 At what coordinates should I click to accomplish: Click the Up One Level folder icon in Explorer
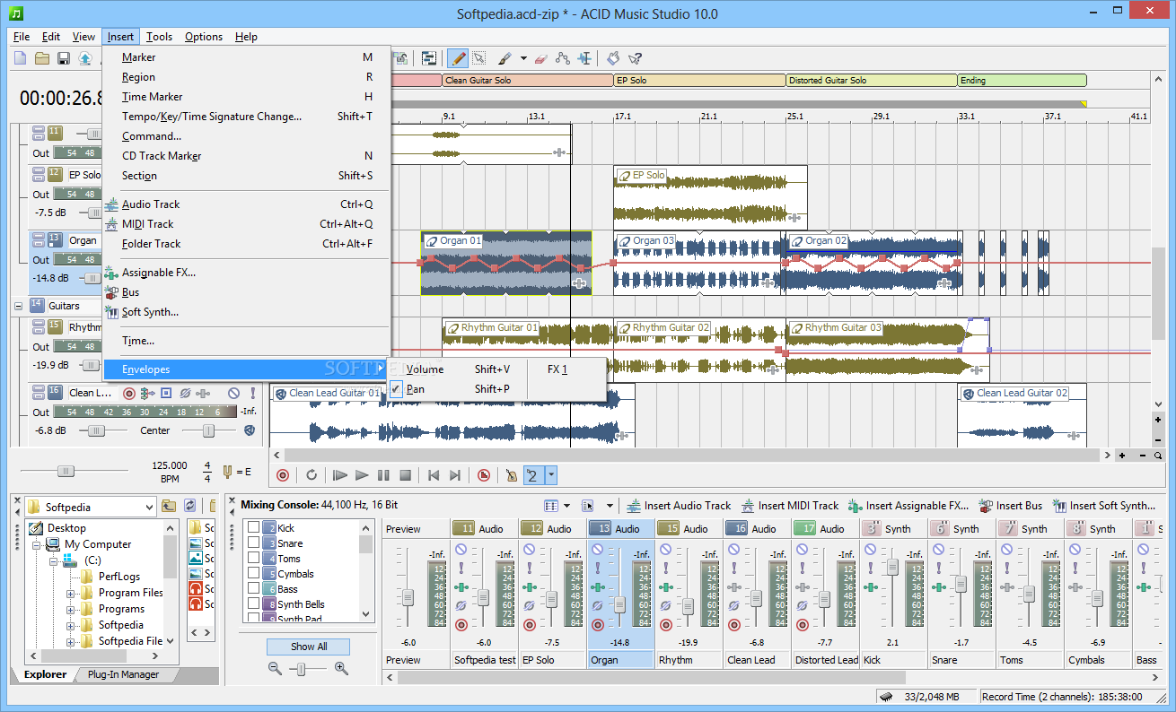click(x=169, y=507)
